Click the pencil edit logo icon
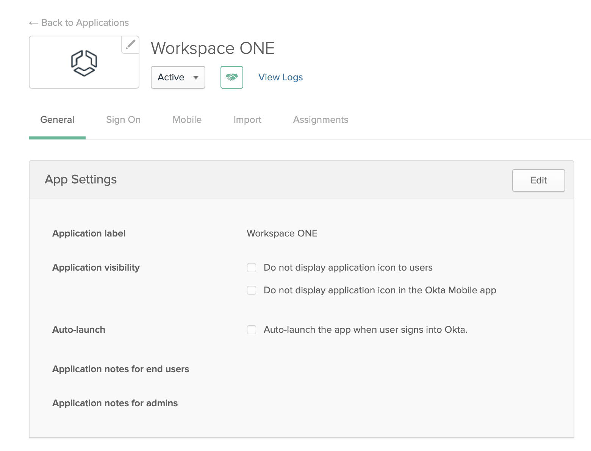591x451 pixels. (130, 45)
